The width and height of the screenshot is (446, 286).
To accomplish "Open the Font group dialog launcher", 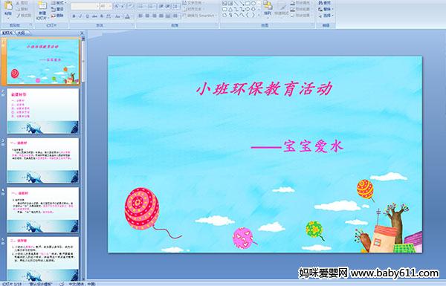I will [x=133, y=25].
